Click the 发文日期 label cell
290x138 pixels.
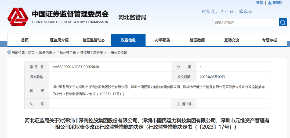point(184,77)
